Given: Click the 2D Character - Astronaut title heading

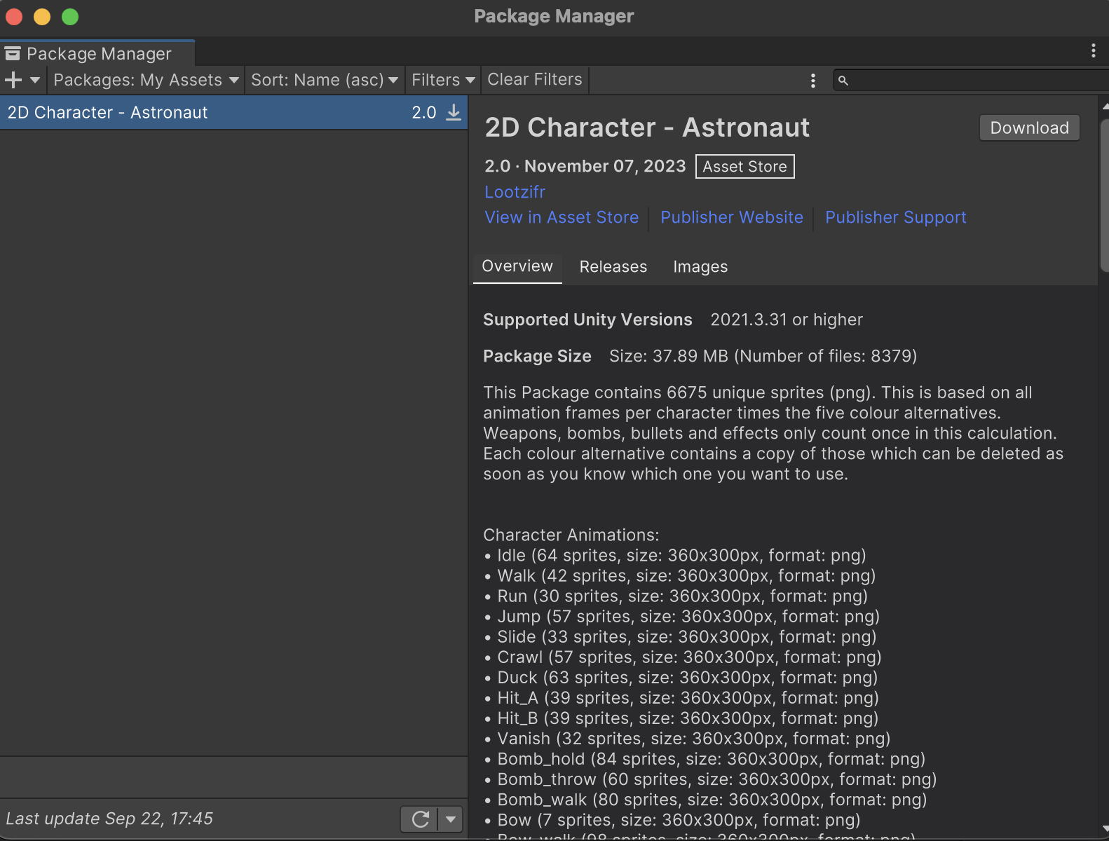Looking at the screenshot, I should (x=647, y=128).
